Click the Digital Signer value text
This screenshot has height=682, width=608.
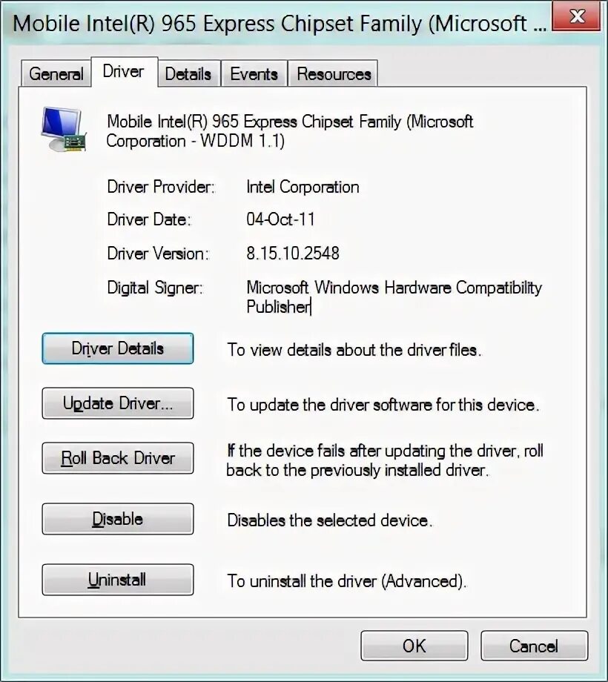[x=394, y=297]
